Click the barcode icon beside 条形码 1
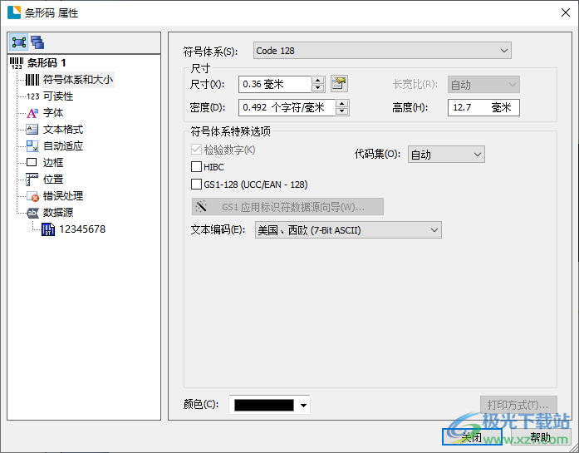This screenshot has height=453, width=579. (17, 63)
